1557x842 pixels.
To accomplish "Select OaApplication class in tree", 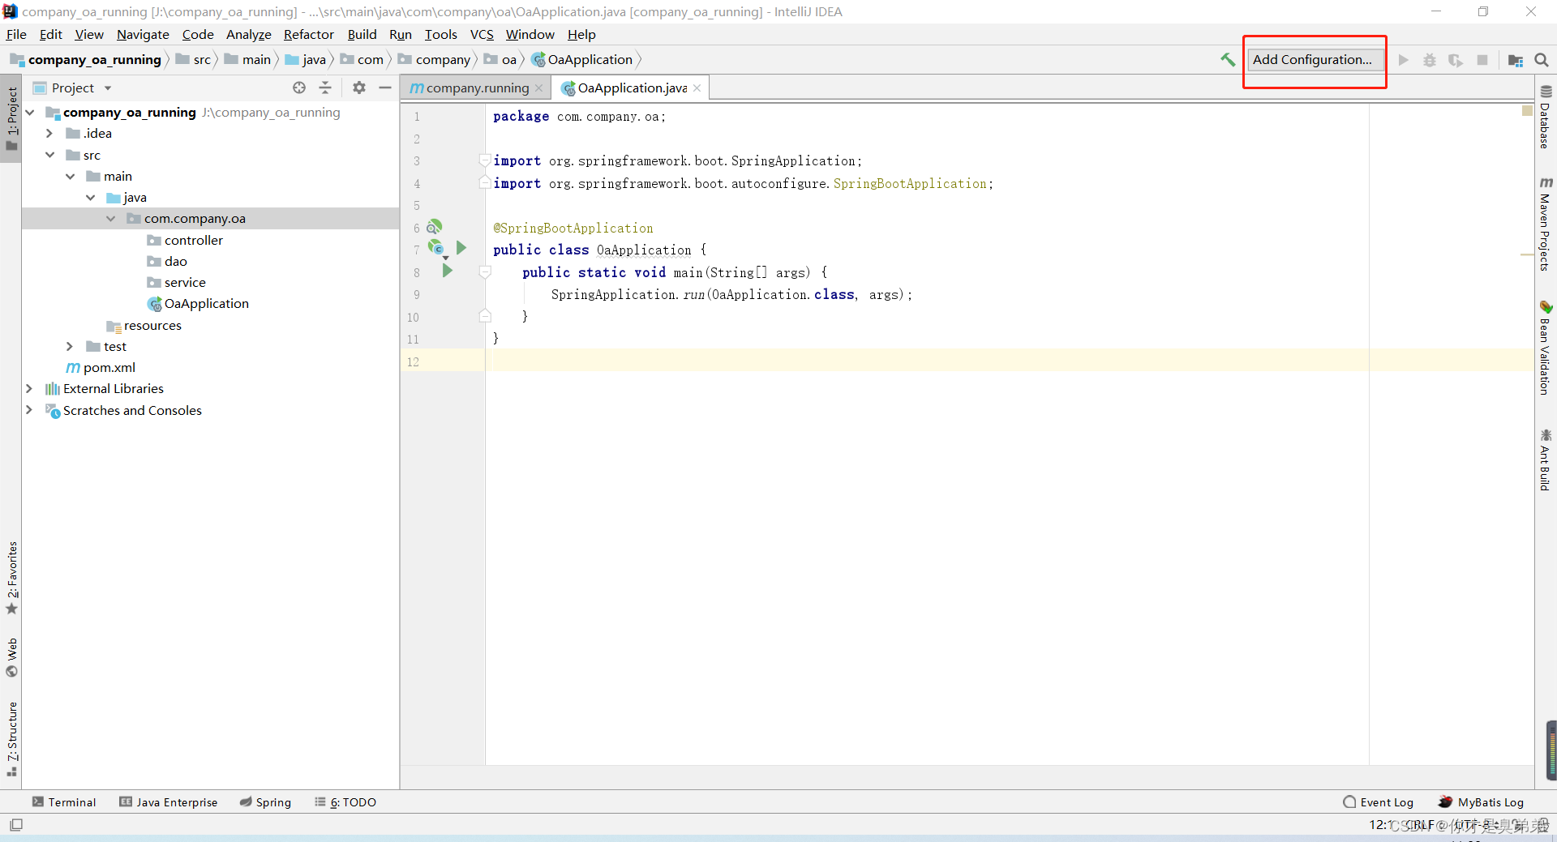I will point(198,303).
